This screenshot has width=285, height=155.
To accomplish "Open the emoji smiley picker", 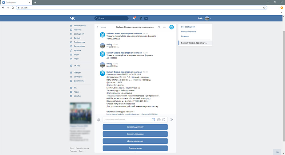I will 164,120.
